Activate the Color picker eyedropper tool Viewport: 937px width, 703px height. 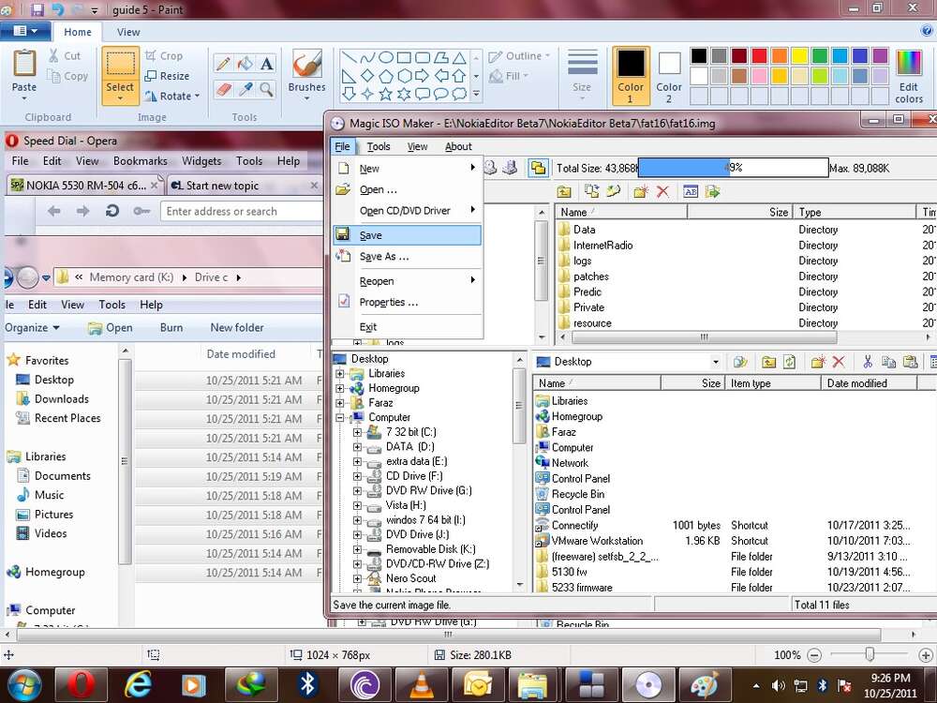pyautogui.click(x=245, y=90)
